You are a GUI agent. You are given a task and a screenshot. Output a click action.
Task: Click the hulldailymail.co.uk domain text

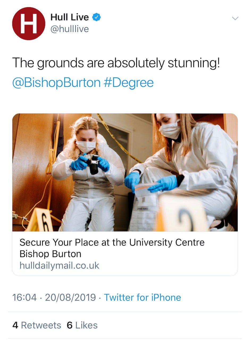pos(59,265)
